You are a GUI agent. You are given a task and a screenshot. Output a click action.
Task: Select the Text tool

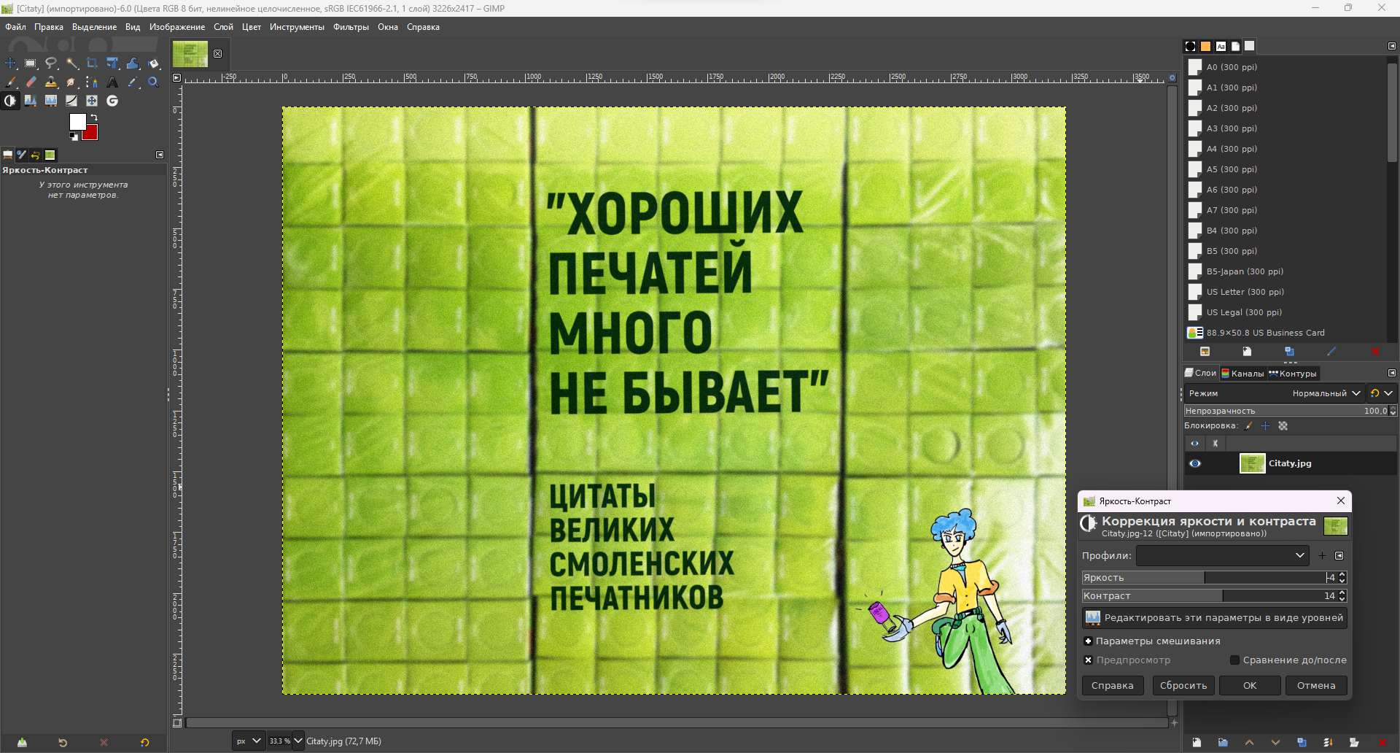[x=112, y=82]
